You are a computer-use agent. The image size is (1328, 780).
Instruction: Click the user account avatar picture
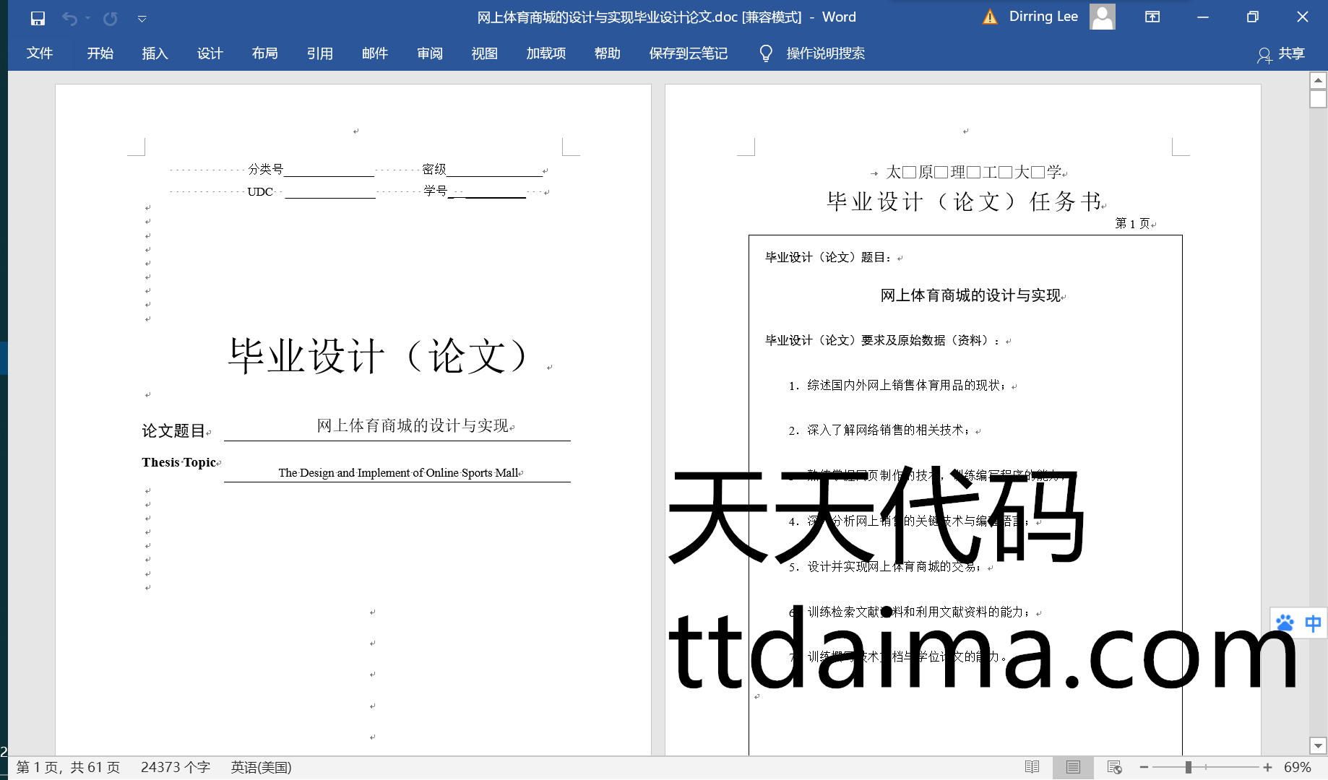point(1102,17)
